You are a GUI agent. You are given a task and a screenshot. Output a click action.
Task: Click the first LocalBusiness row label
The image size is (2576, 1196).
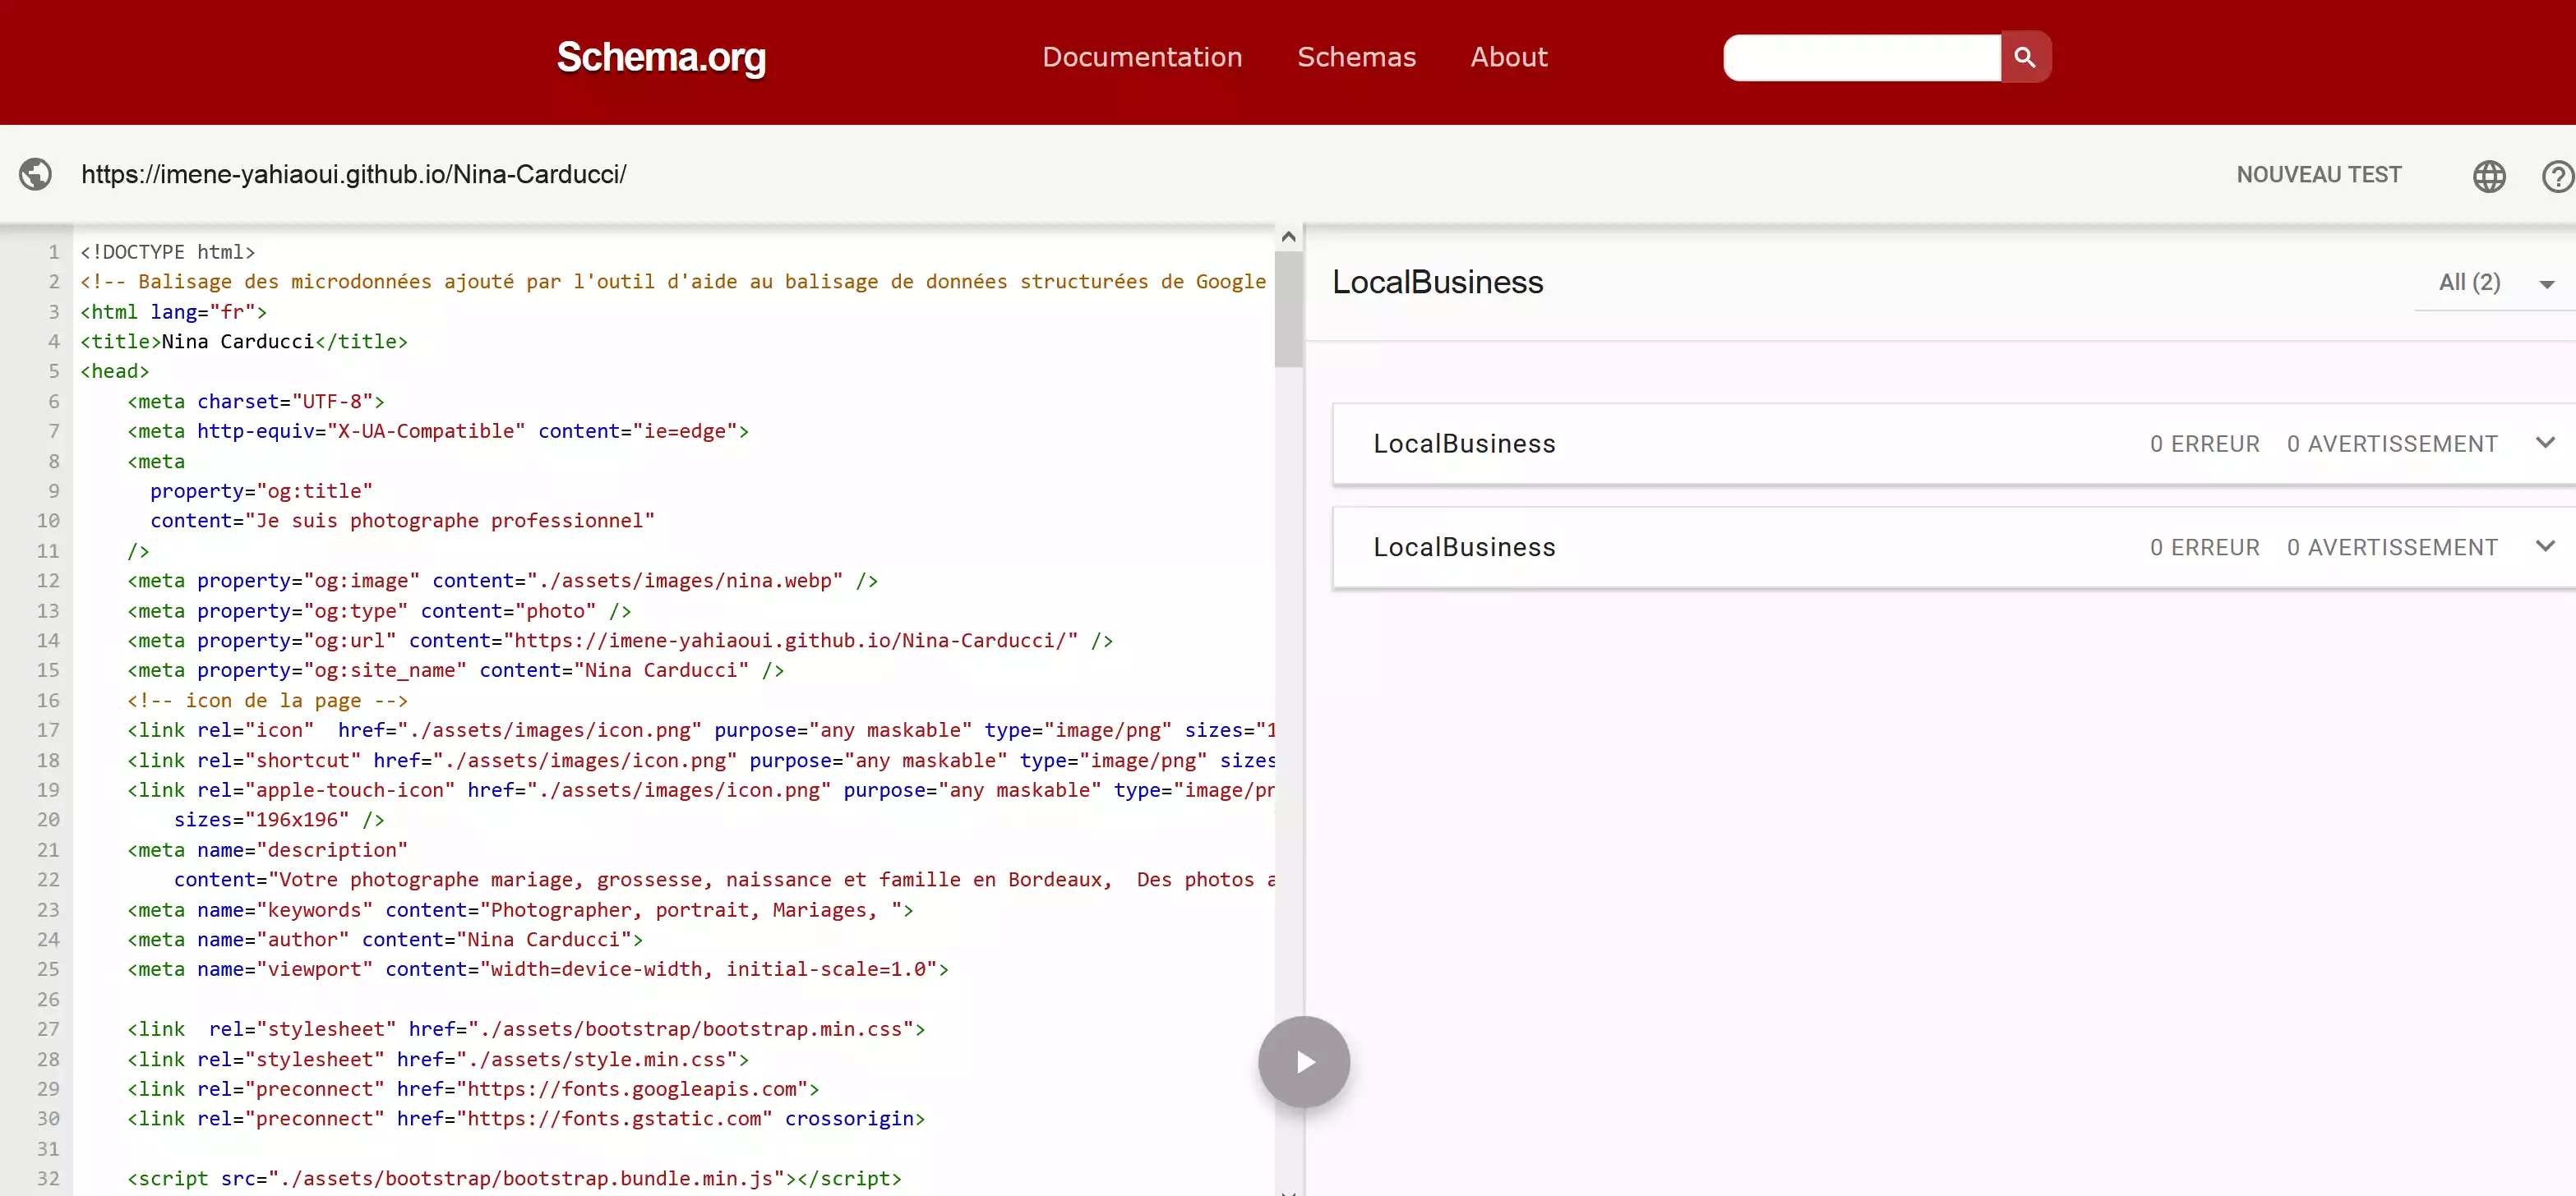coord(1464,444)
